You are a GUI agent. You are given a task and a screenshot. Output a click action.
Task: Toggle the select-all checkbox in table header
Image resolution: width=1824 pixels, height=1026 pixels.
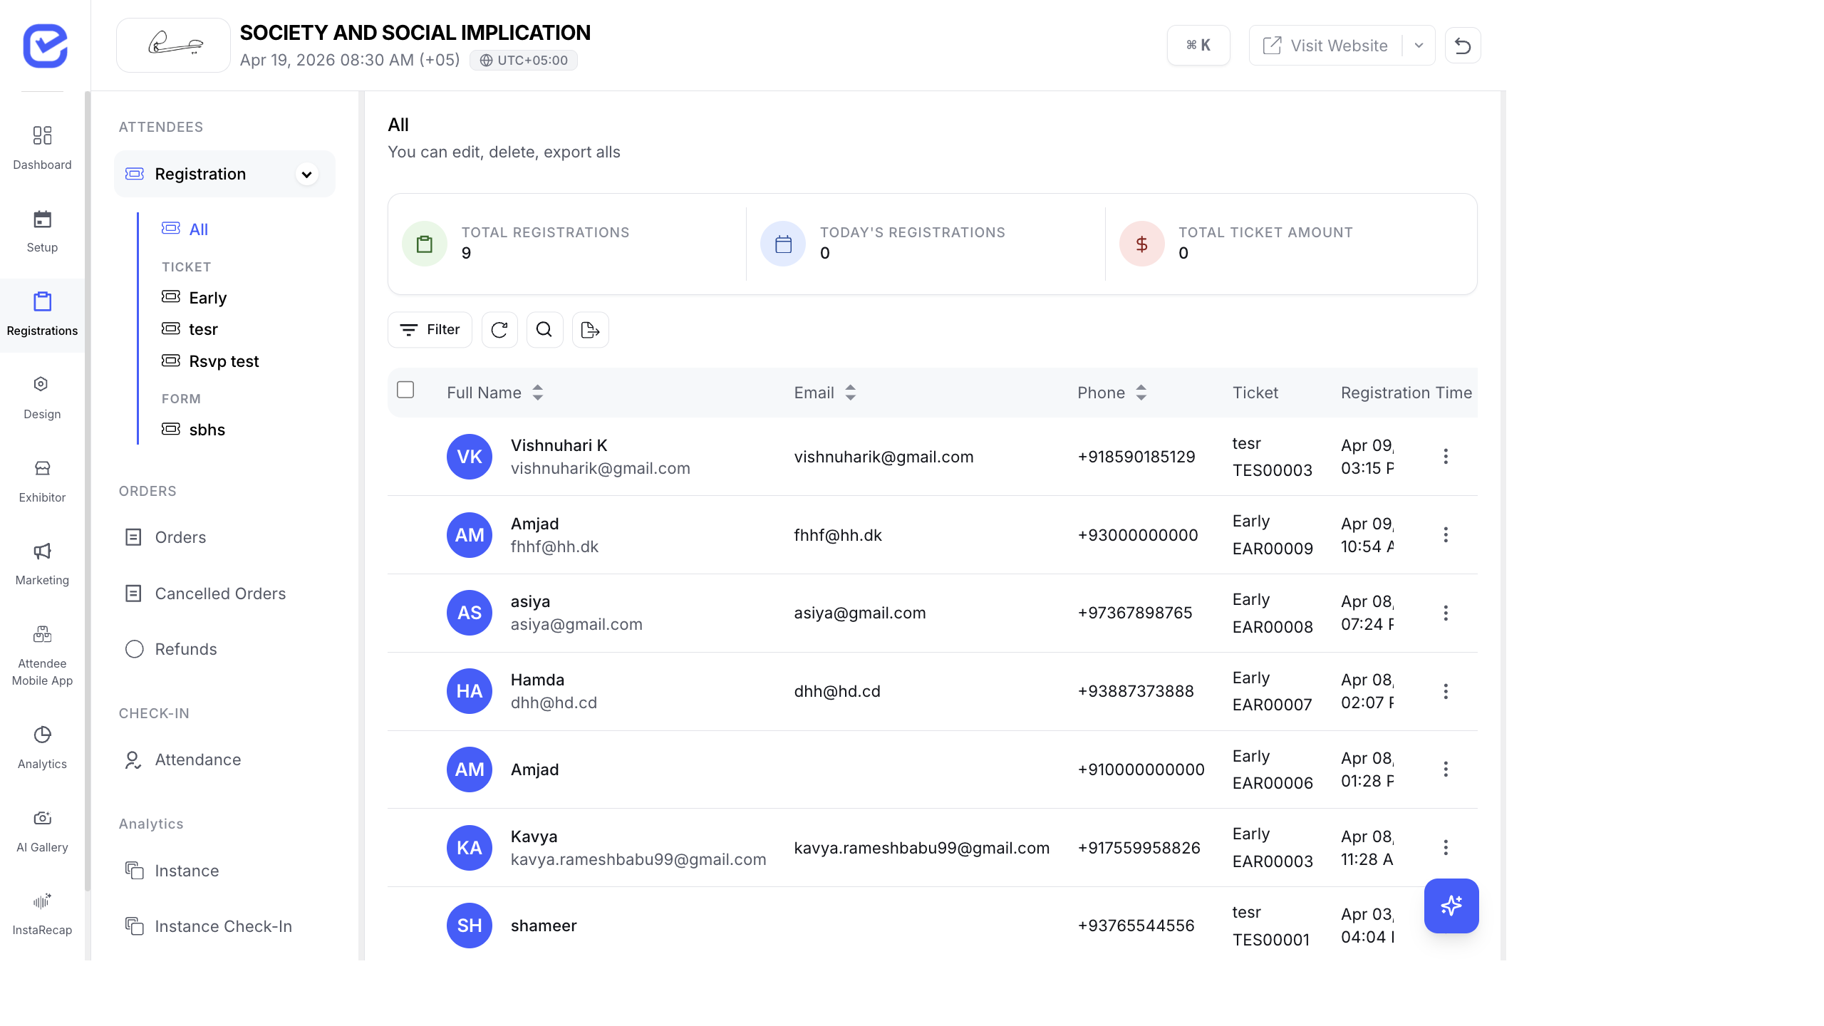tap(405, 390)
